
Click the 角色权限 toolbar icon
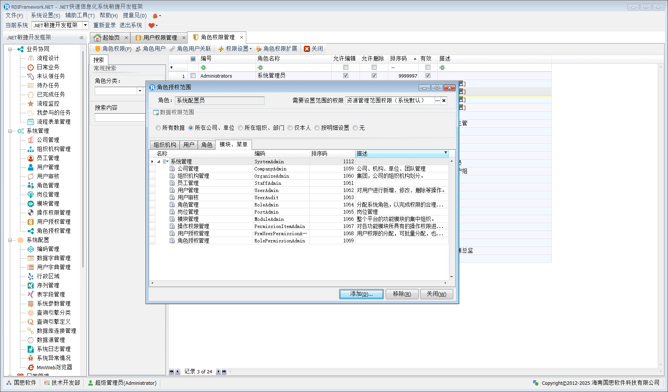[98, 49]
